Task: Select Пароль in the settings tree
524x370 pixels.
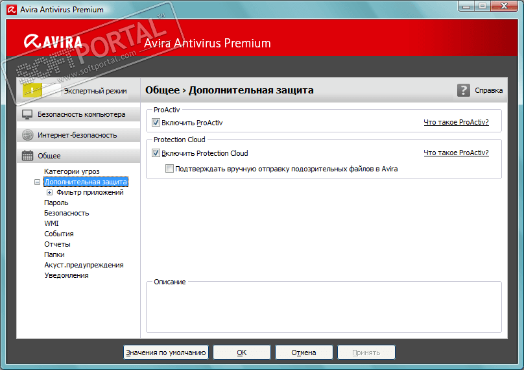Action: tap(56, 203)
